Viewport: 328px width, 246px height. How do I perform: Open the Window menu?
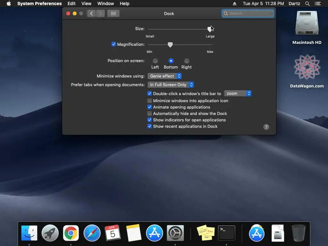(x=106, y=4)
